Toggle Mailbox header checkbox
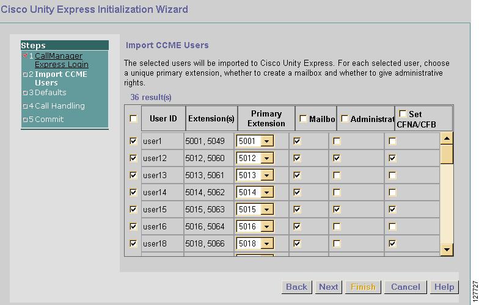The width and height of the screenshot is (479, 305). [x=303, y=118]
